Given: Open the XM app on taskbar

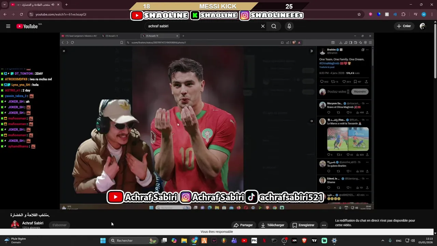Looking at the screenshot, I should (x=294, y=241).
